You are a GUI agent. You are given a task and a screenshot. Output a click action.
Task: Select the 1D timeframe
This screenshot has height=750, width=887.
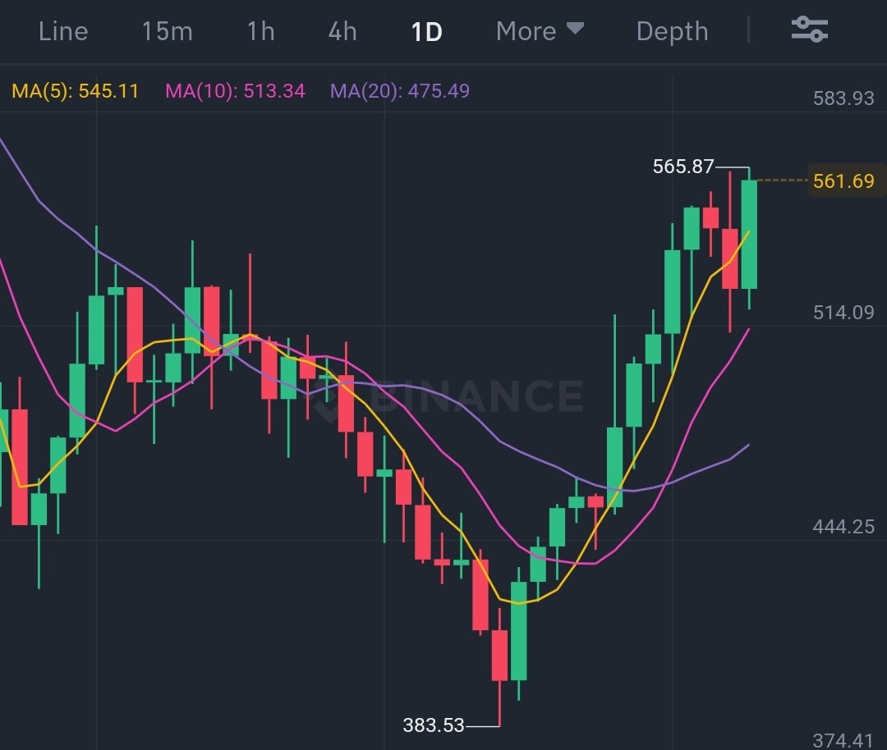426,32
